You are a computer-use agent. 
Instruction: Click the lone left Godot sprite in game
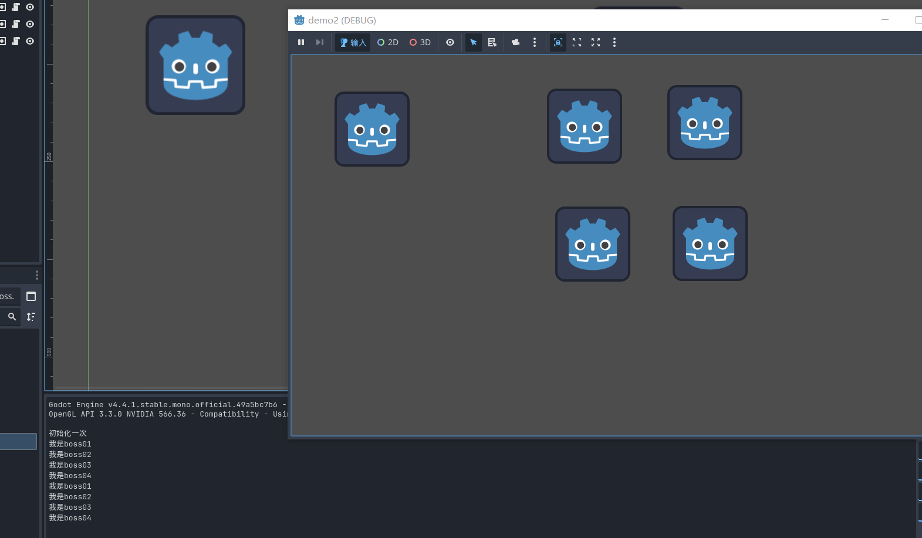click(372, 129)
